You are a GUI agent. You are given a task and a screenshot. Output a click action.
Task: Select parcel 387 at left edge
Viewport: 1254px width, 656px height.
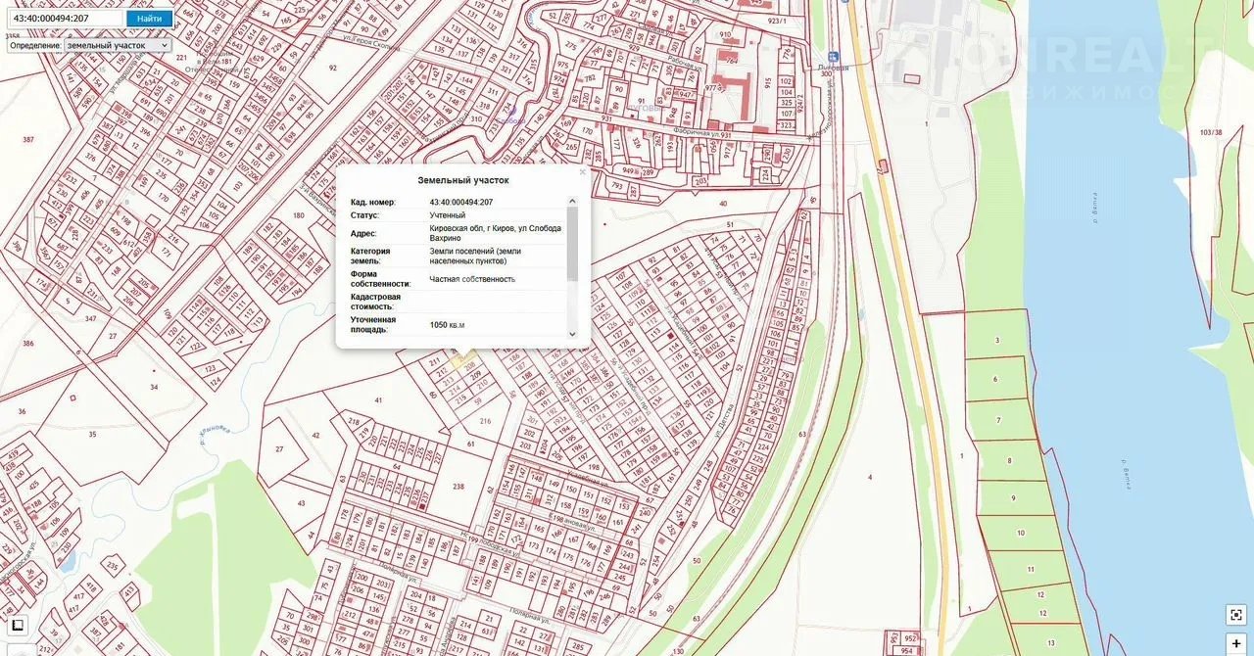(27, 141)
